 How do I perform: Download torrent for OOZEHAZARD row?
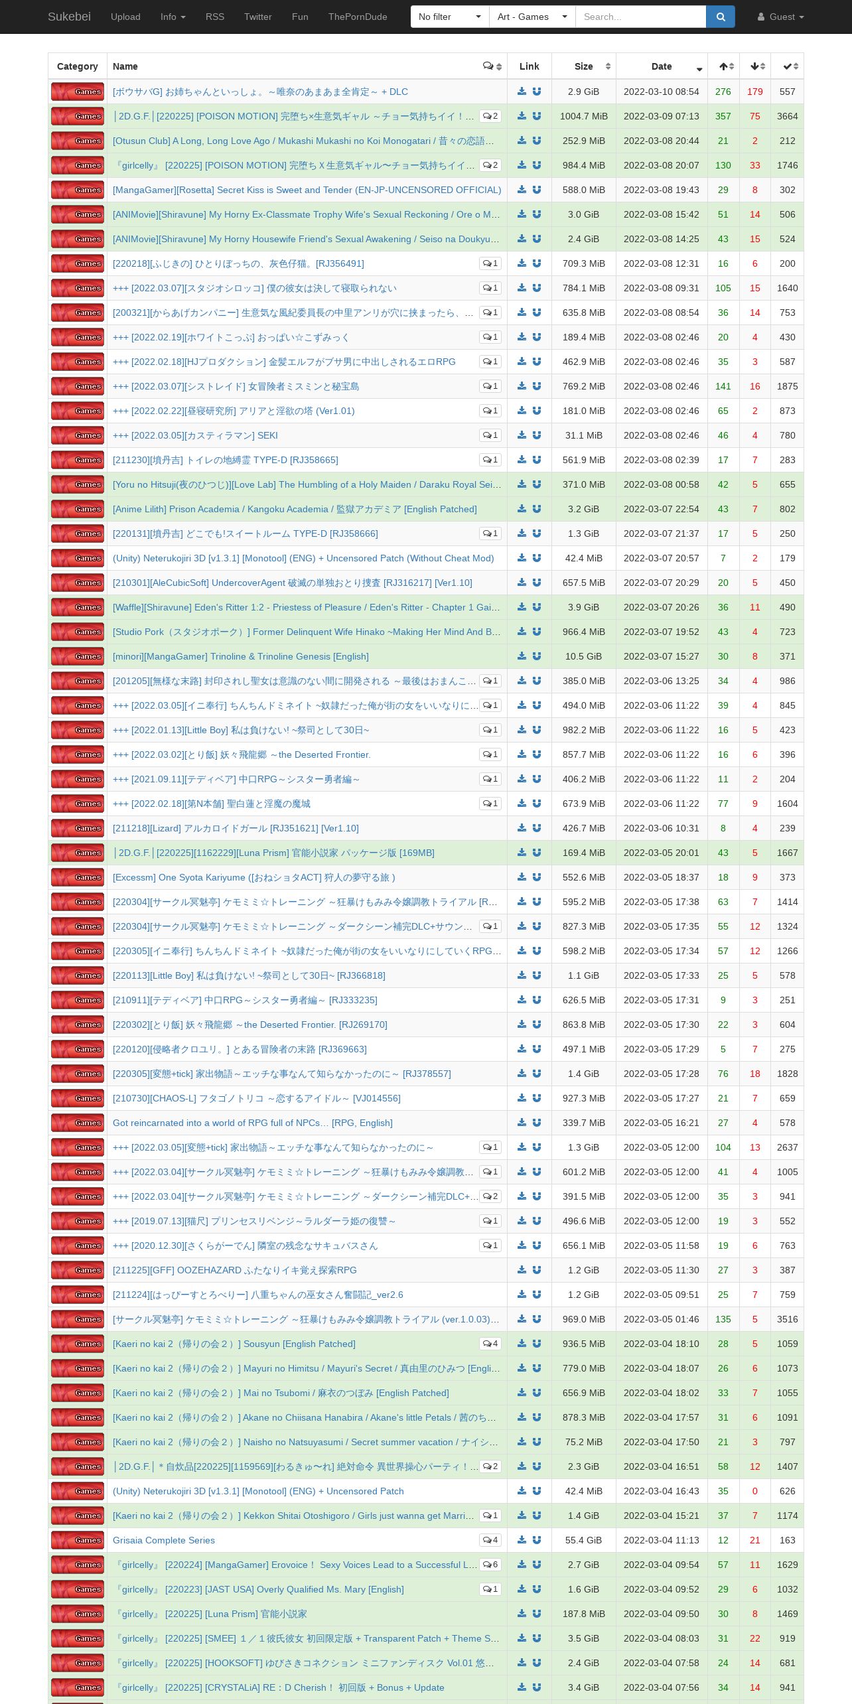coord(522,1269)
